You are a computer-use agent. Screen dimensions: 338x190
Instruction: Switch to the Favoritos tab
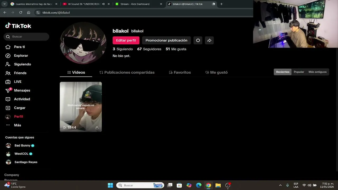(180, 72)
